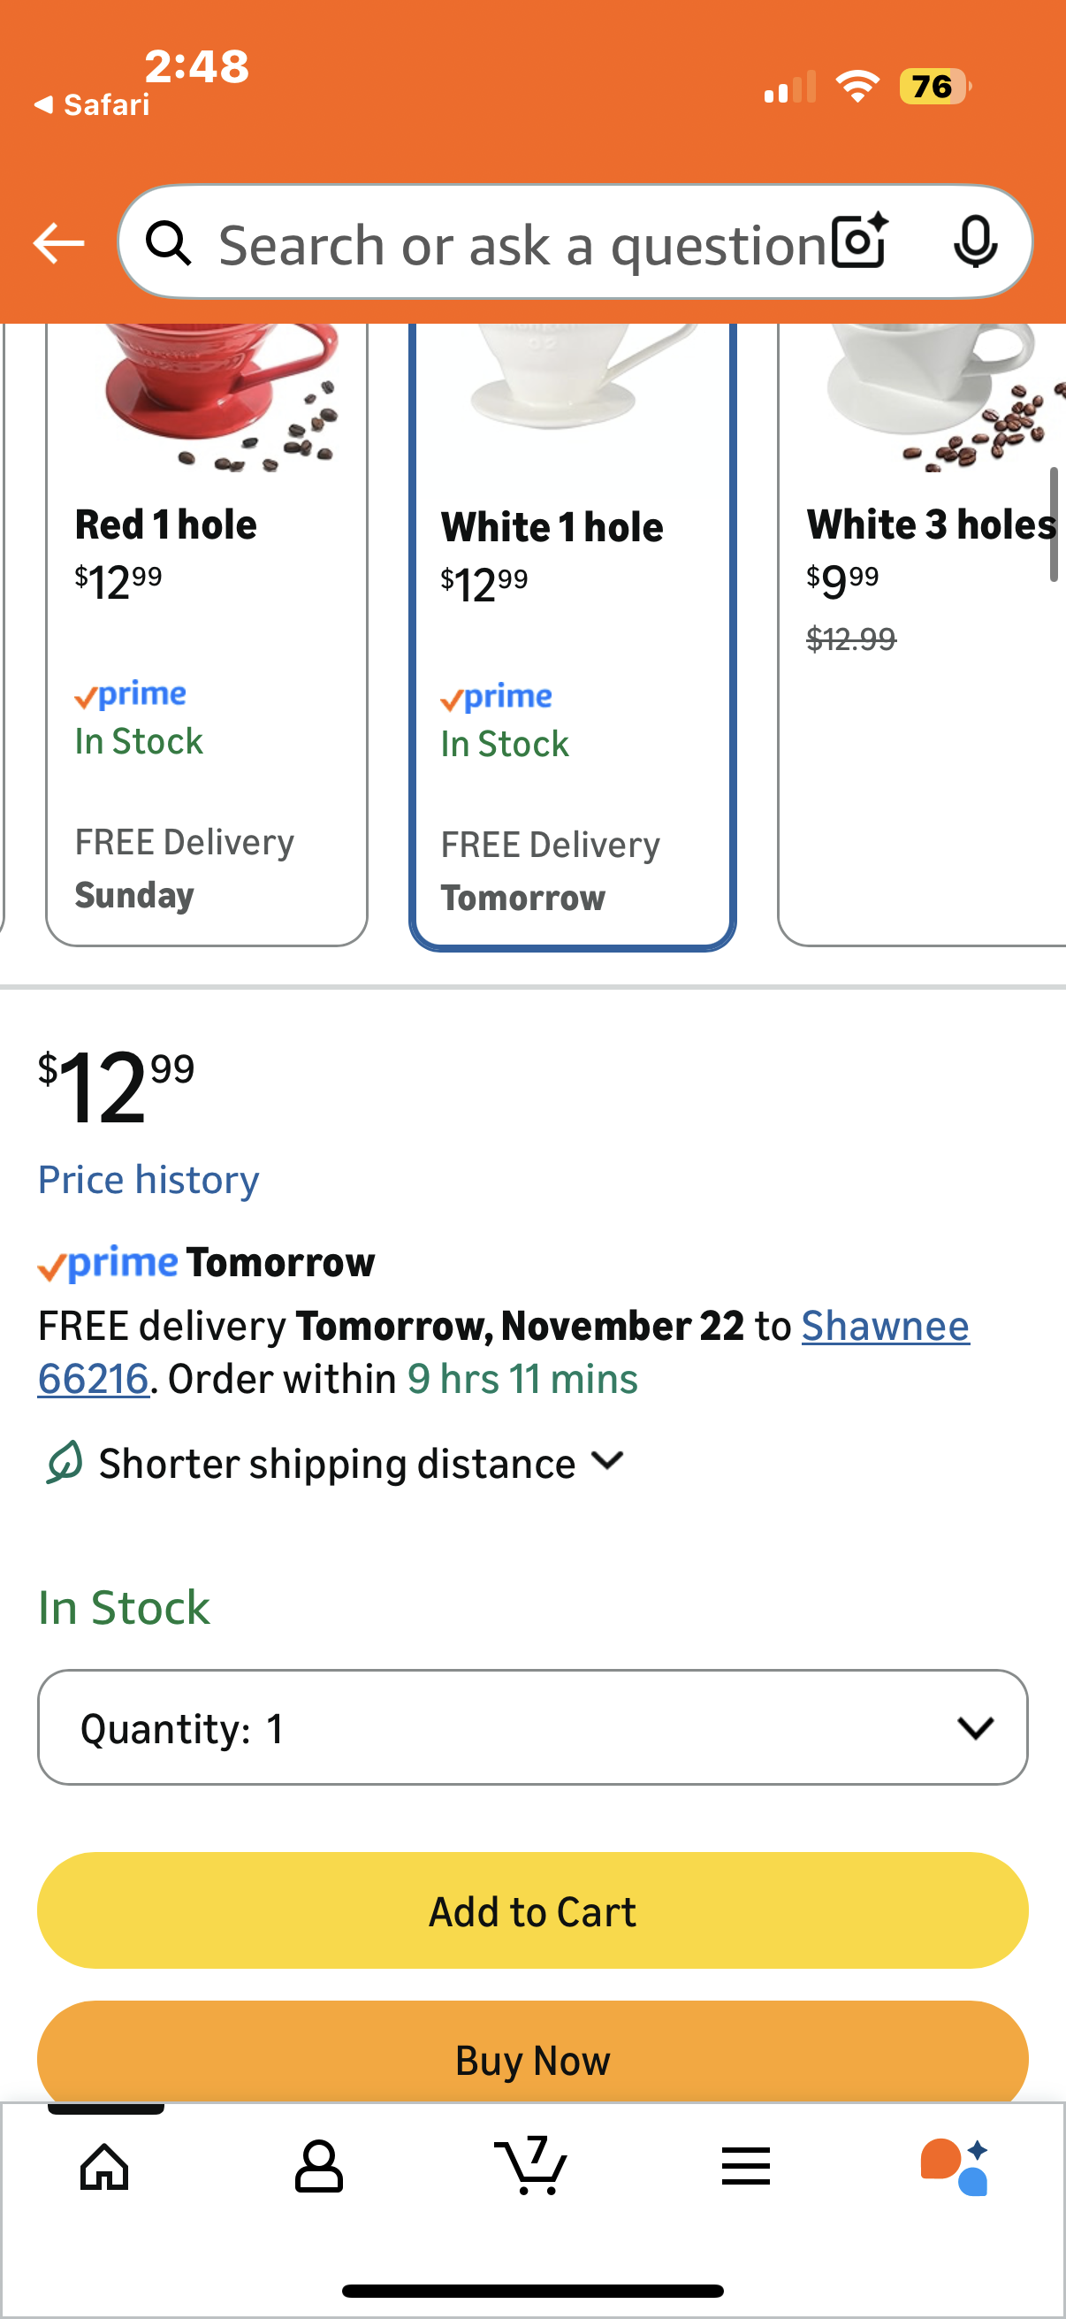Tap the microphone voice search icon
The height and width of the screenshot is (2319, 1066).
pyautogui.click(x=974, y=242)
